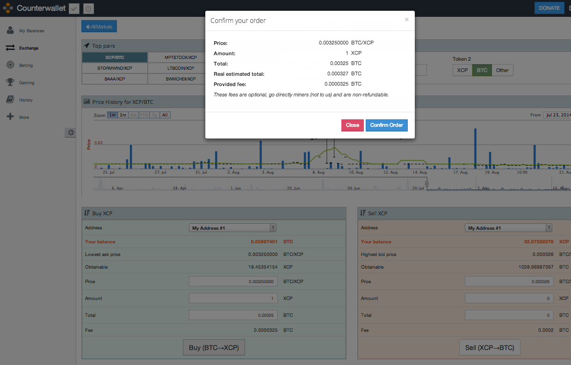Click the checkmark icon in header
This screenshot has height=365, width=571.
pos(74,8)
